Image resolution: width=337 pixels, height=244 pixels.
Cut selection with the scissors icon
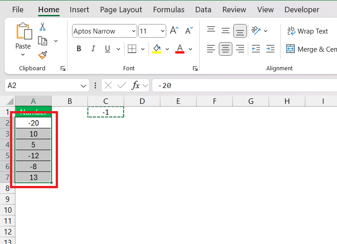click(x=43, y=26)
